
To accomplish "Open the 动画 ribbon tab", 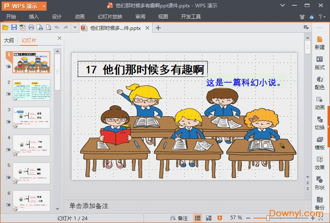I will [80, 16].
